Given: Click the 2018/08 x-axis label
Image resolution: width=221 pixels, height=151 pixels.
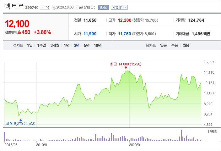Looking at the screenshot, I should click(x=11, y=145).
